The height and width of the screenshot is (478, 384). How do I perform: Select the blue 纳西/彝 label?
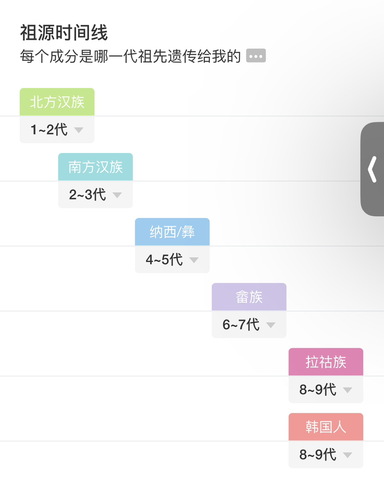click(x=173, y=232)
